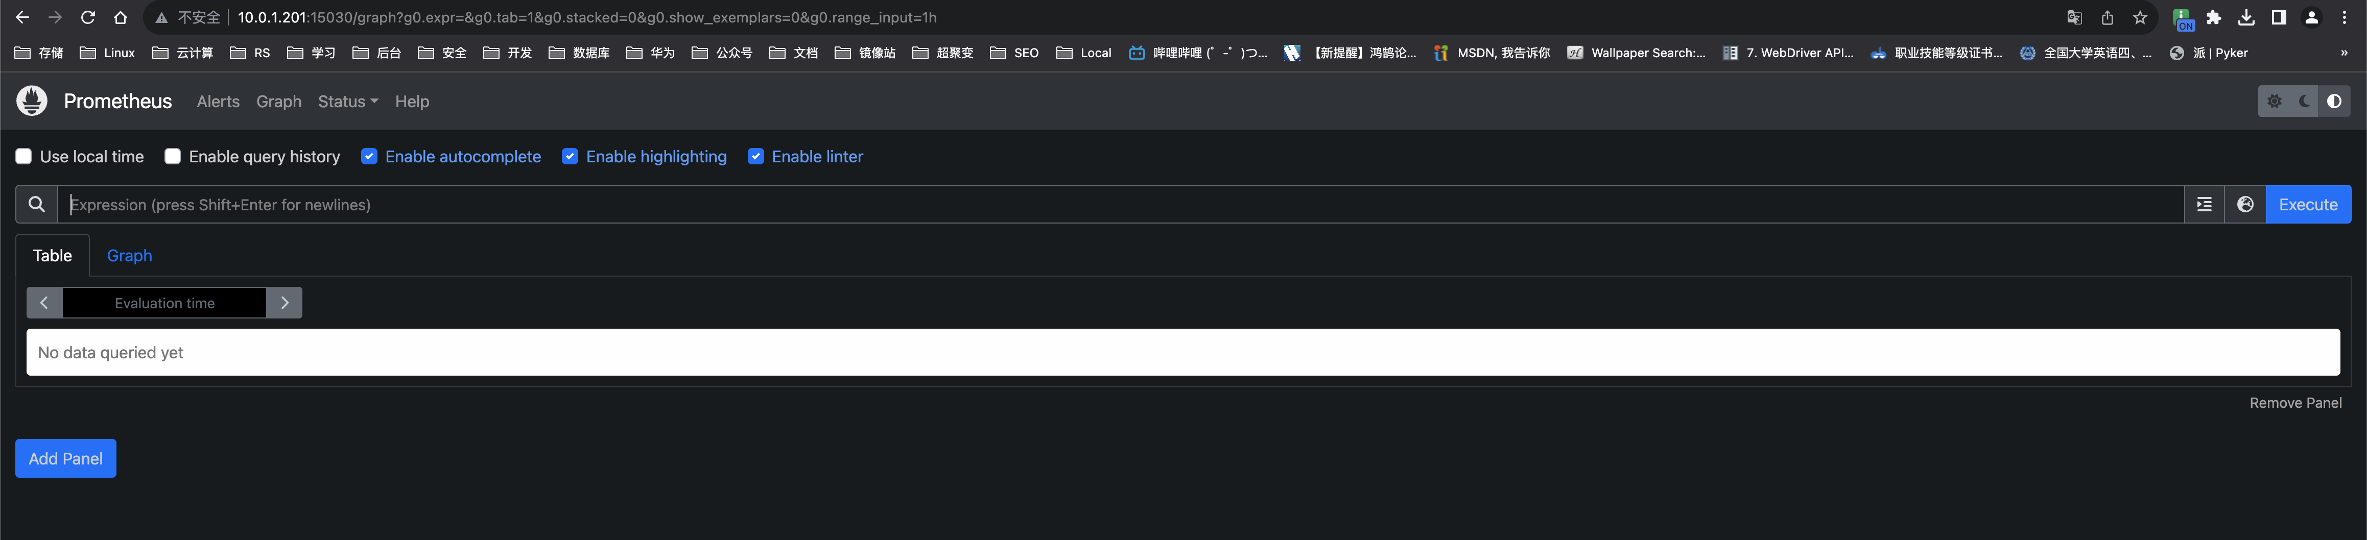
Task: Open the 云计算 bookmark folder
Action: pyautogui.click(x=183, y=53)
